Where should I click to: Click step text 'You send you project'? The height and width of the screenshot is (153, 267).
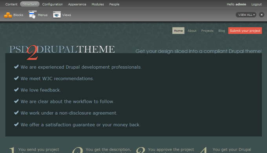point(38,149)
